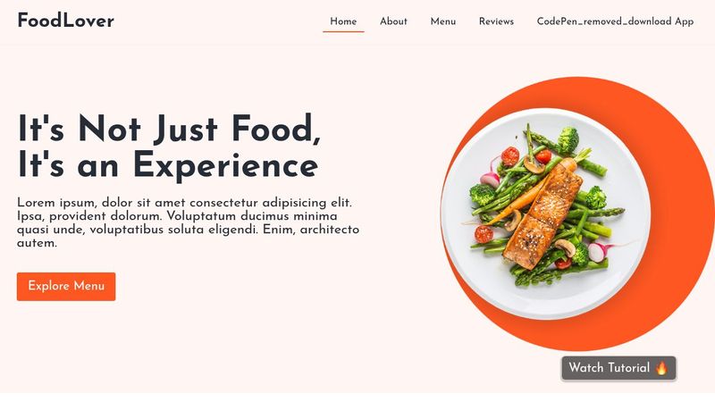Click the fire emoji icon
The image size is (715, 402).
[x=661, y=368]
